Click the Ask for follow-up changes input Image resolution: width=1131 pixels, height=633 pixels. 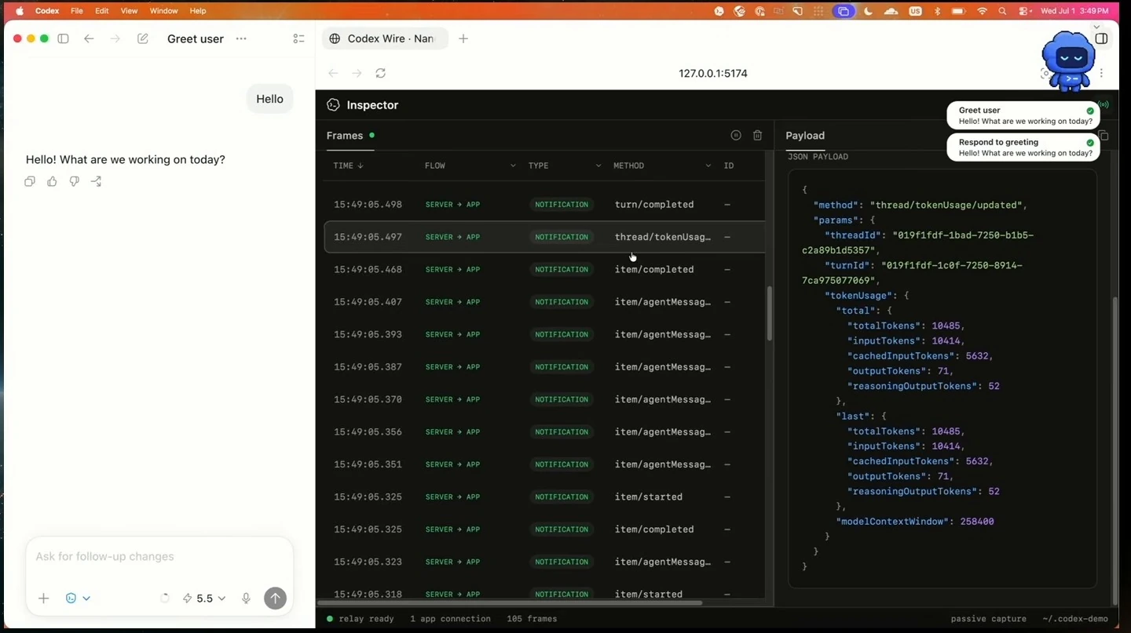pos(159,557)
